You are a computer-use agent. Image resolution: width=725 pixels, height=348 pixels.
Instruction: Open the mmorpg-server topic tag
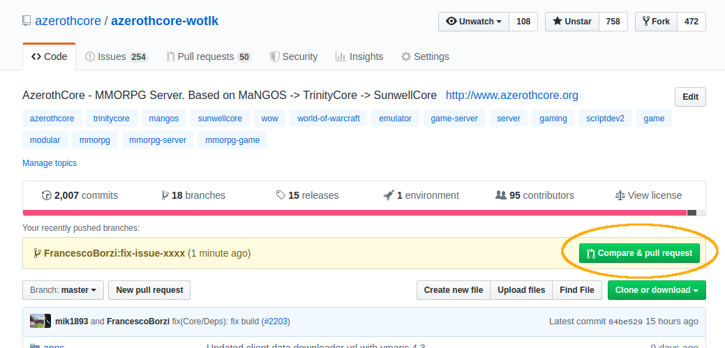(x=158, y=140)
